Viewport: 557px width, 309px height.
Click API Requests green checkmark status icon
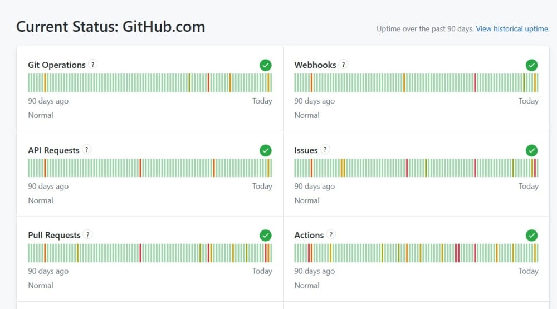(x=266, y=150)
